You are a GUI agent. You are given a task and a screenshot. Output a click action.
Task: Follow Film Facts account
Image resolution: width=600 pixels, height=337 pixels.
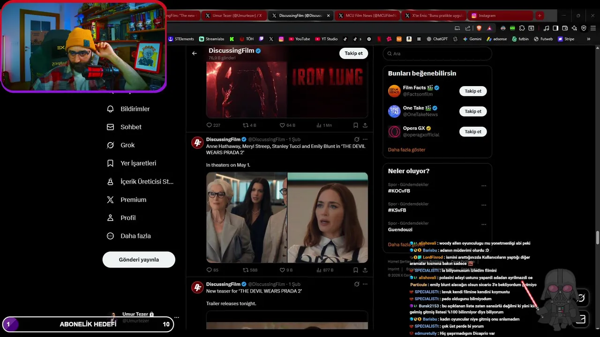(x=473, y=91)
